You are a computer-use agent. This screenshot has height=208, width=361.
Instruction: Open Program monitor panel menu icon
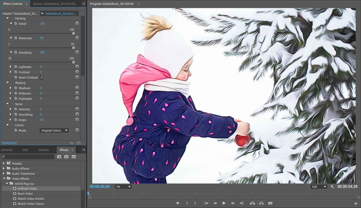(x=139, y=4)
